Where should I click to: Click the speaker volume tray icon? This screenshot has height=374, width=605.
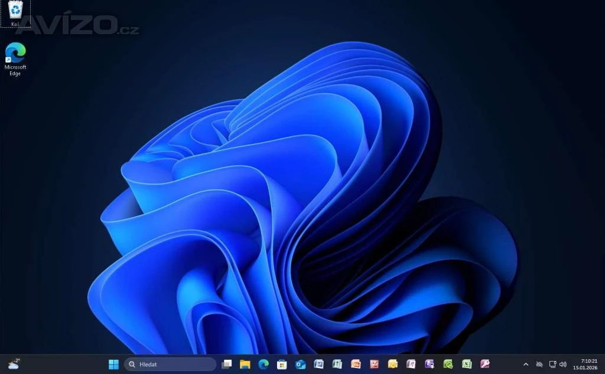[x=563, y=365]
